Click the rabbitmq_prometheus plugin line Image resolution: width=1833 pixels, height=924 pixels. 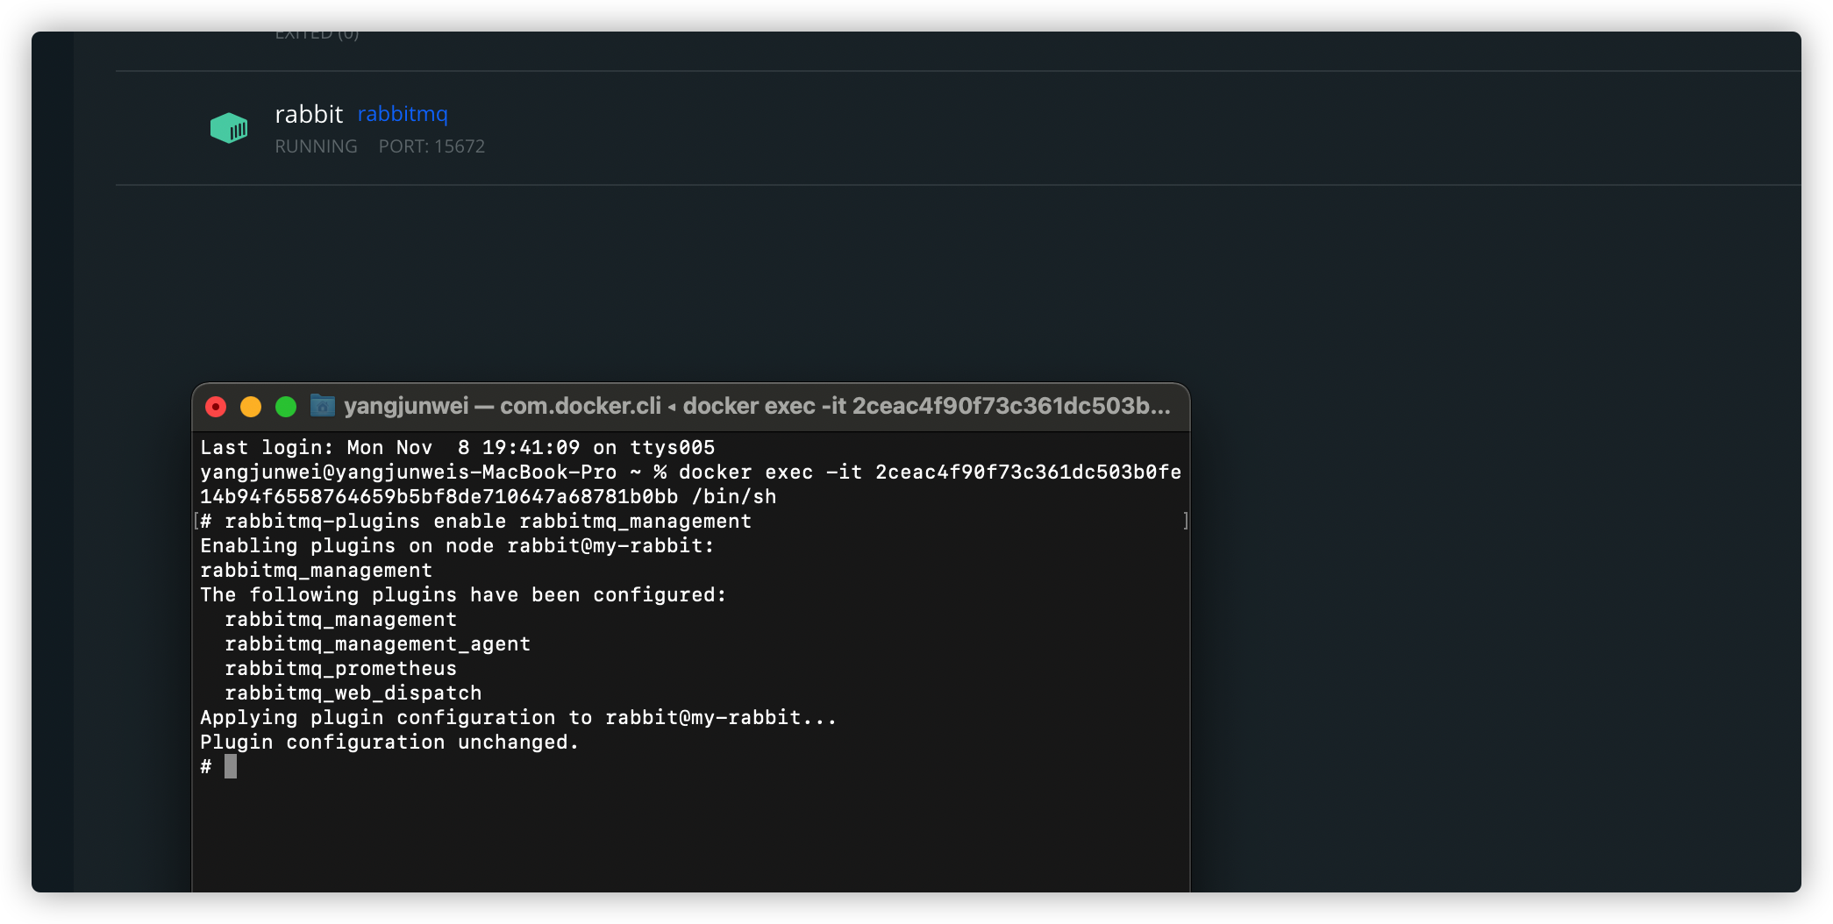340,669
